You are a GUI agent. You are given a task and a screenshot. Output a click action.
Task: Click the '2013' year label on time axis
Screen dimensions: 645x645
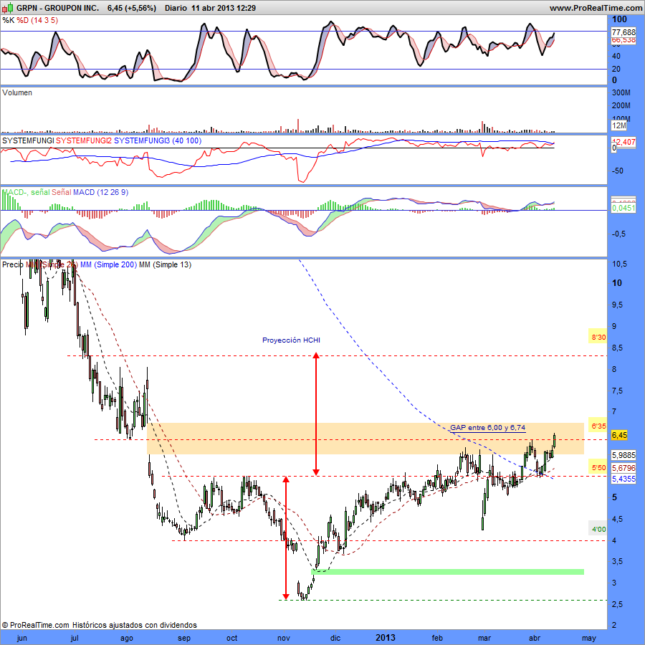tap(386, 638)
